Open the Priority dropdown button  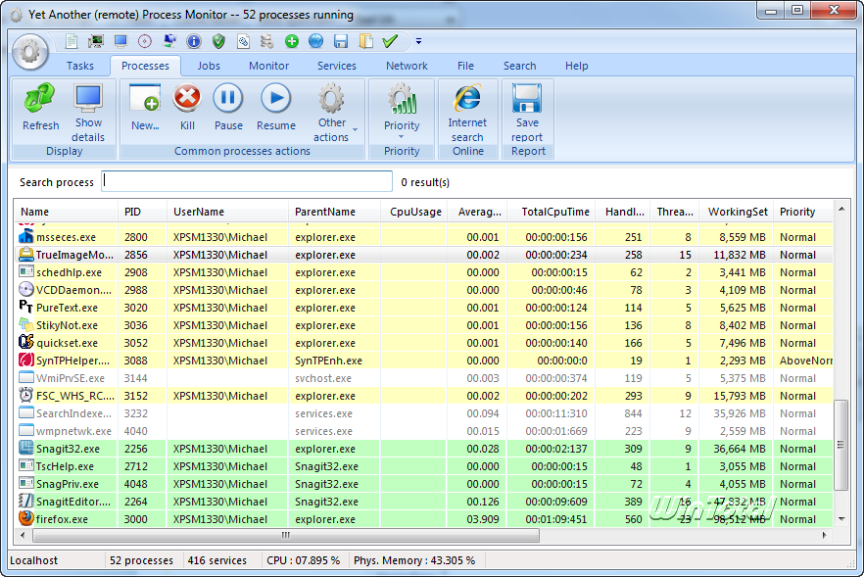coord(402,113)
